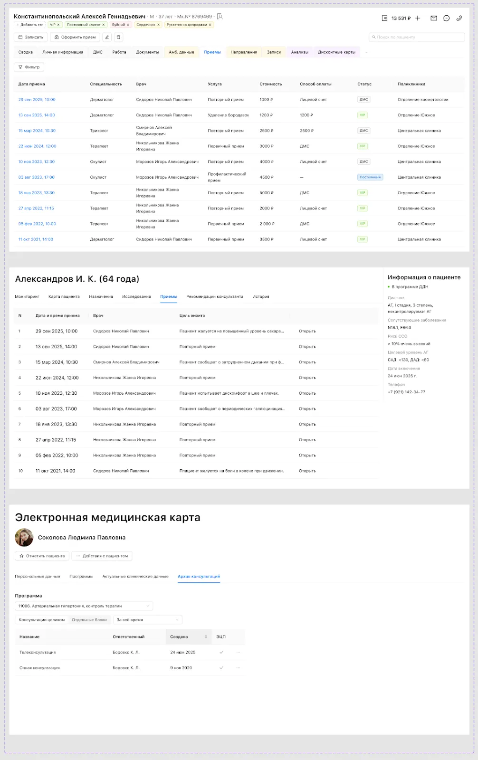
Task: Open appointment link 29 сен 2025, 10:00
Action: [x=37, y=100]
